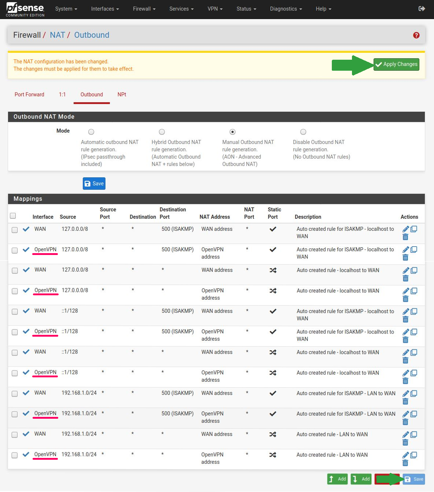Click the enabled checkmark on first WAN mapping

tap(26, 229)
